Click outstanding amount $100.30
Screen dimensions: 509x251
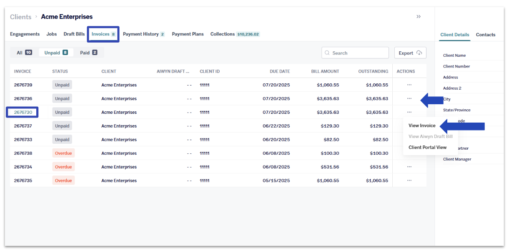379,153
